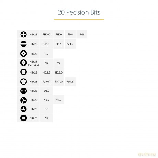Select the security Torx bit icon
Image resolution: width=158 pixels, height=158 pixels.
coord(24,63)
